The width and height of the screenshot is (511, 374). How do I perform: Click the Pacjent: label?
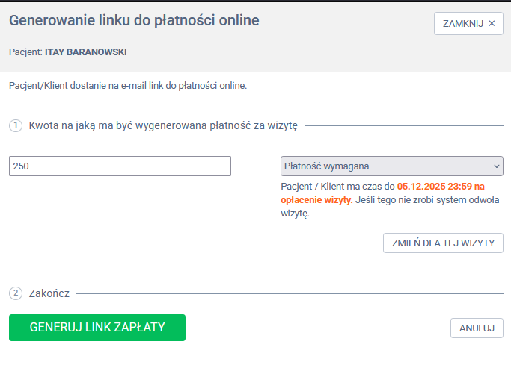[25, 52]
